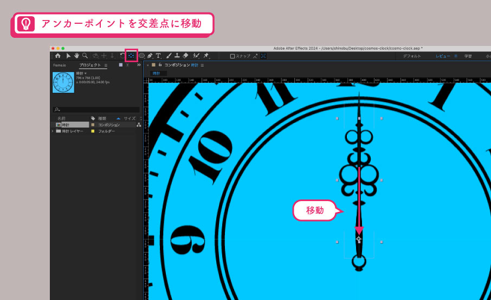491x300 pixels.
Task: Click the snapping options icon beside スナップ
Action: [255, 56]
